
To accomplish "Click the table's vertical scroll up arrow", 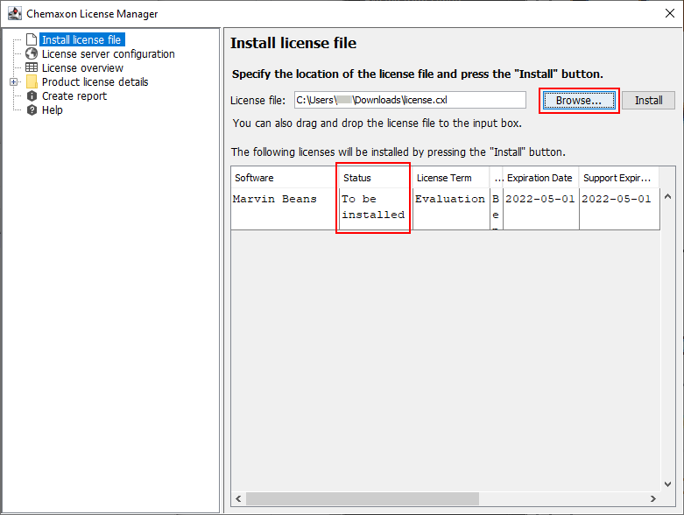I will pos(667,197).
